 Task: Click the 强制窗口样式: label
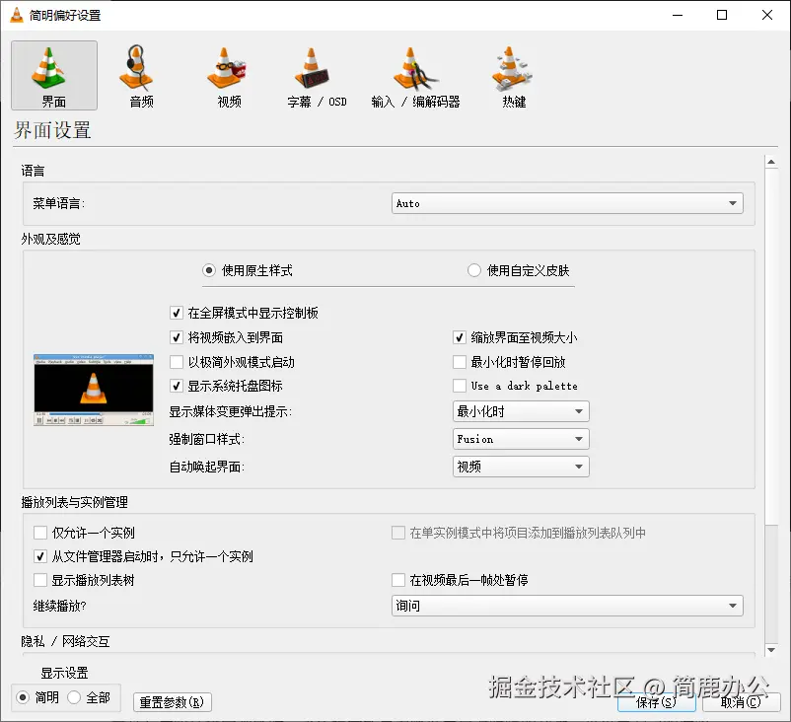[x=207, y=439]
